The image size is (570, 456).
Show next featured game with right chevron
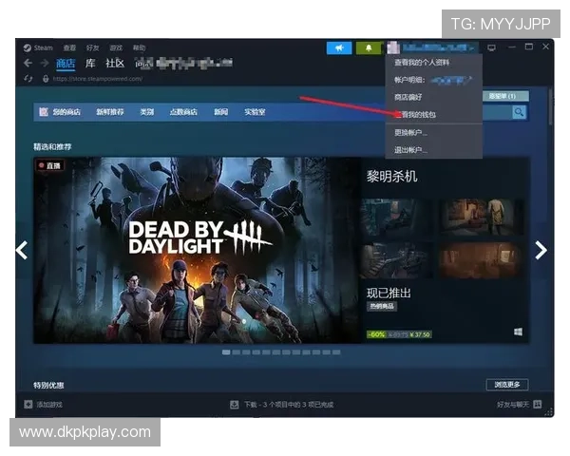[541, 250]
